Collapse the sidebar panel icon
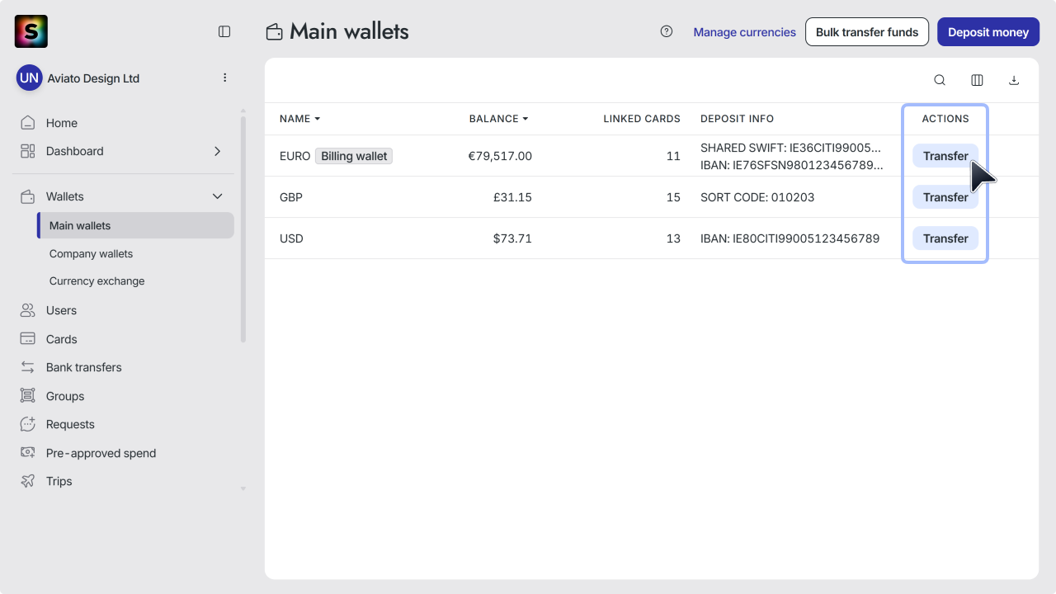Image resolution: width=1056 pixels, height=594 pixels. click(224, 31)
